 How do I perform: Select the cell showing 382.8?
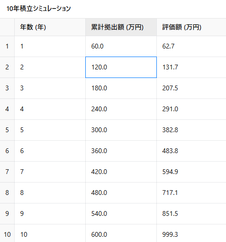191,130
